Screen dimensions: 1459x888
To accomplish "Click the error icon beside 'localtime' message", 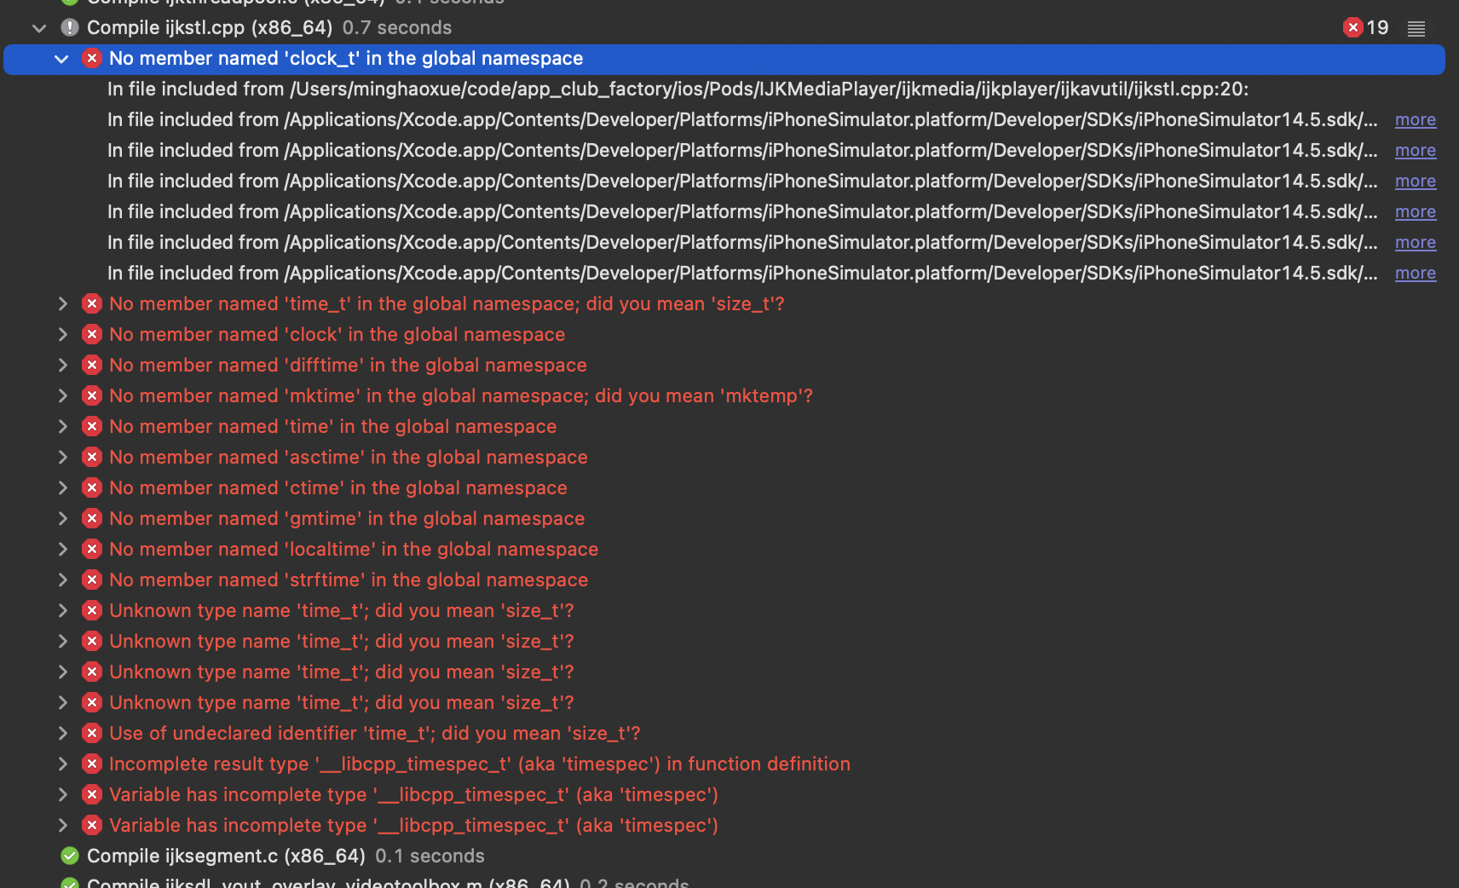I will (x=92, y=550).
